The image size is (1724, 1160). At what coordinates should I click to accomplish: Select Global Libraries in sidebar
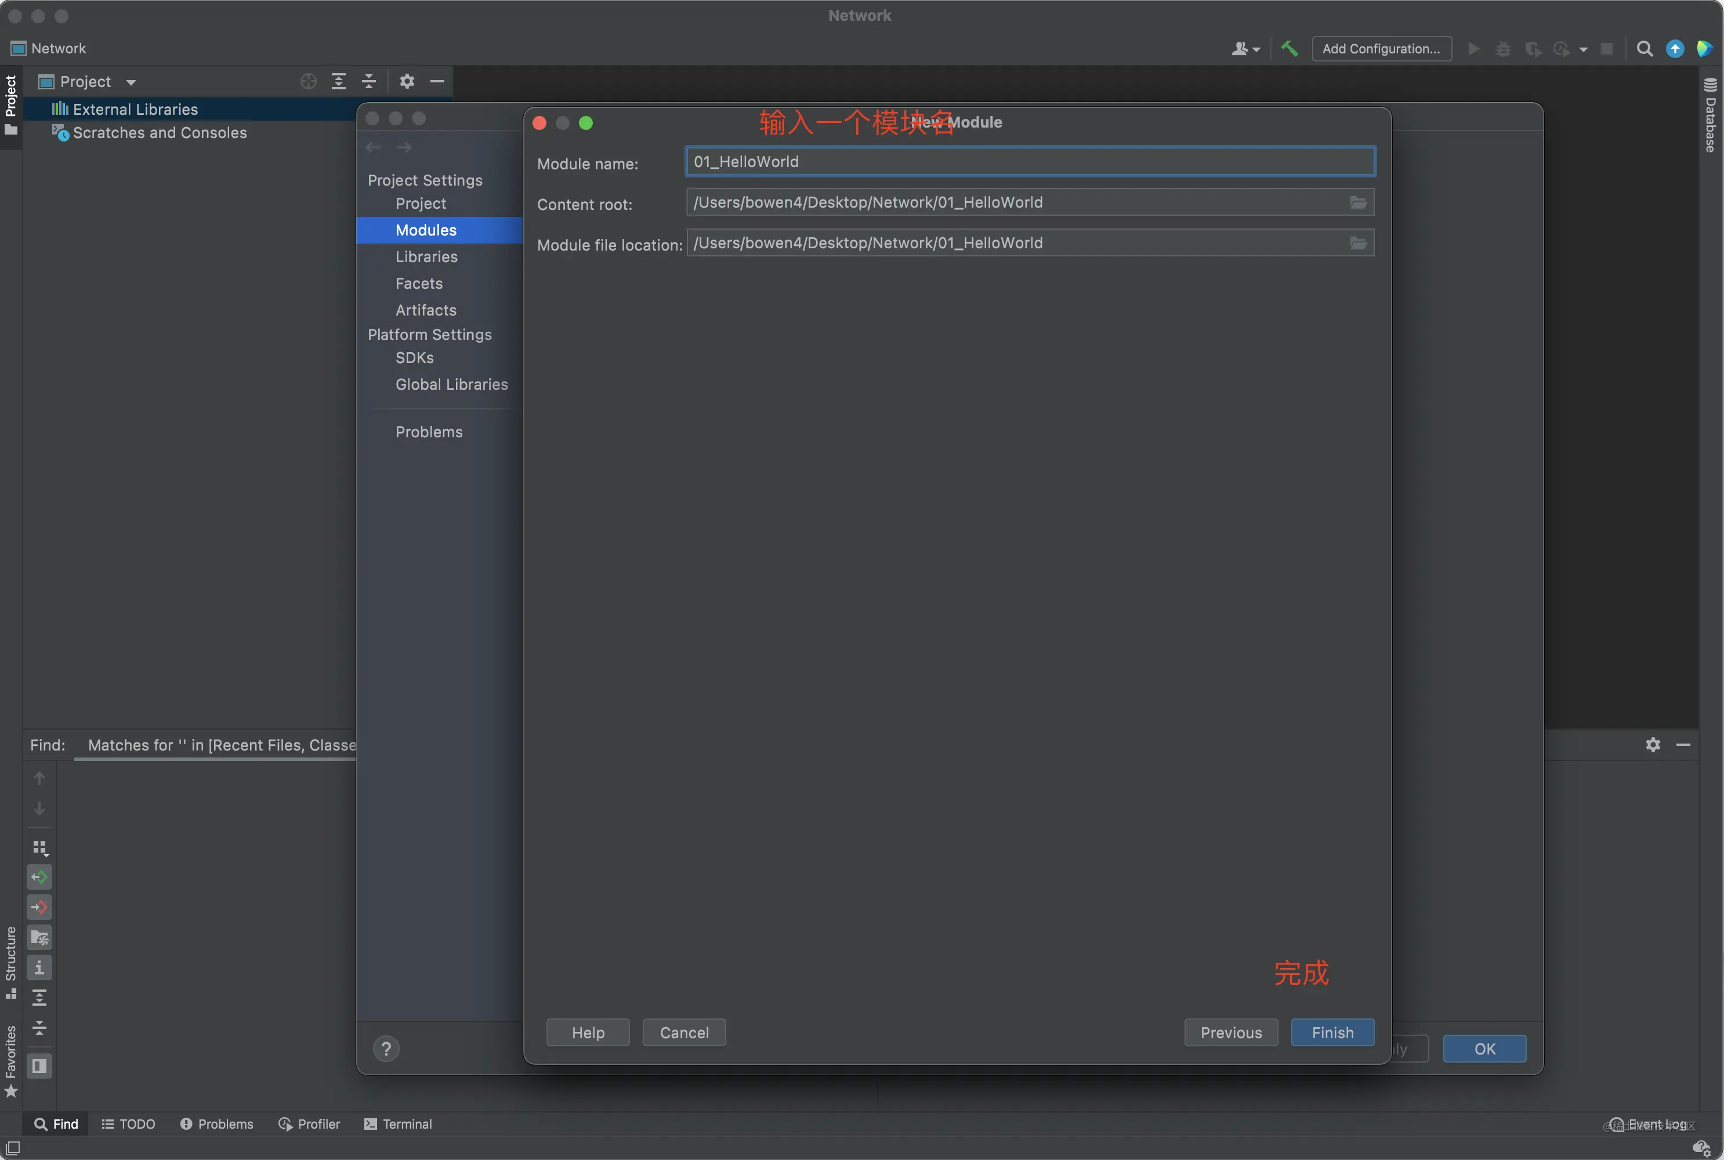tap(451, 384)
